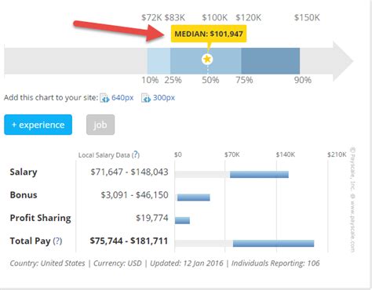Click the 25% to 75% medium blue segment

[x=206, y=61]
